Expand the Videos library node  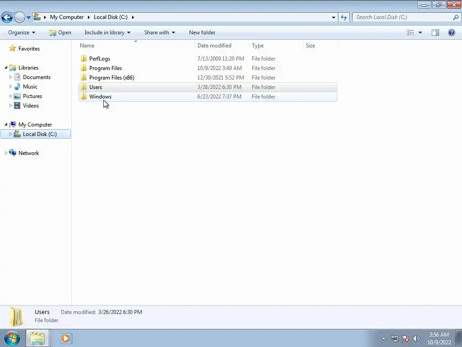coord(11,105)
